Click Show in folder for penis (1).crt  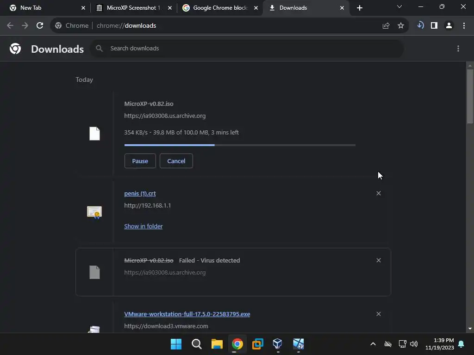(x=143, y=226)
